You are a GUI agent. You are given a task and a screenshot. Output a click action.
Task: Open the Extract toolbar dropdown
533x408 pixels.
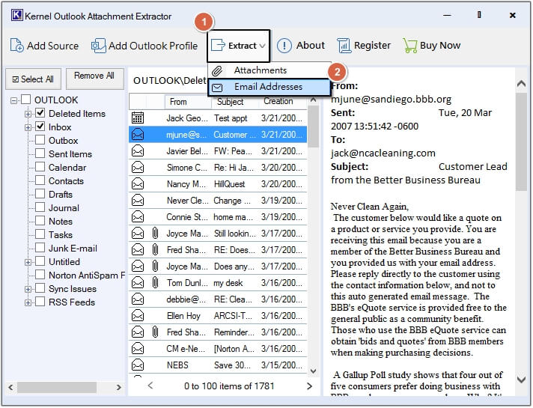[x=238, y=46]
